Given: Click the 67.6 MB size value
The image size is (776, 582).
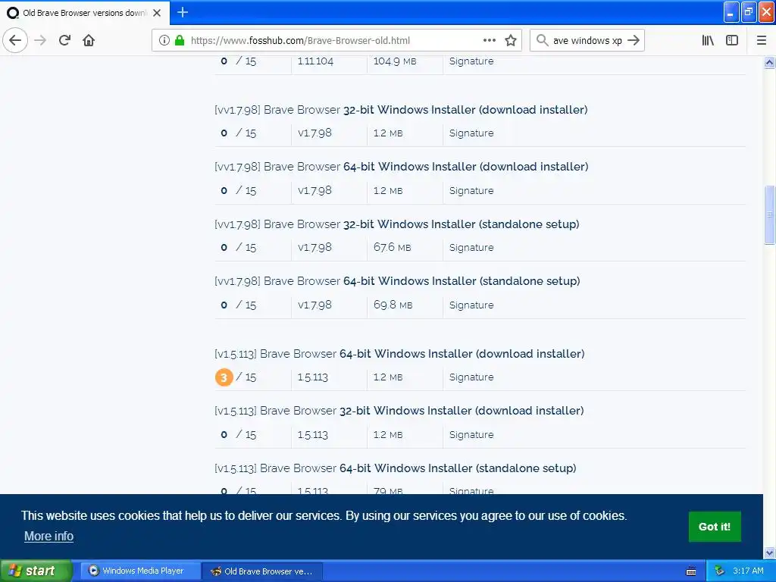Looking at the screenshot, I should (392, 248).
